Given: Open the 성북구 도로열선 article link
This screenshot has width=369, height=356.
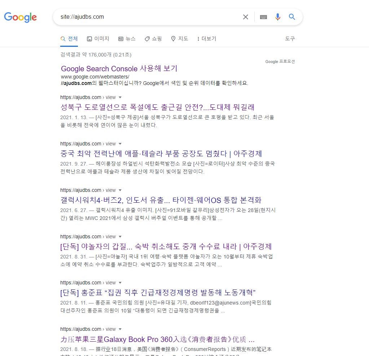Looking at the screenshot, I should [x=159, y=108].
